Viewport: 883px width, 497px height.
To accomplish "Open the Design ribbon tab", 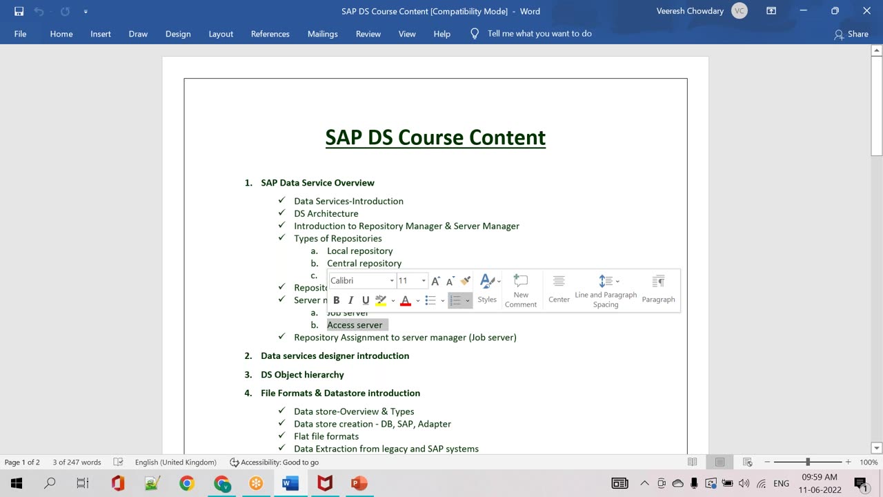I will (x=178, y=34).
